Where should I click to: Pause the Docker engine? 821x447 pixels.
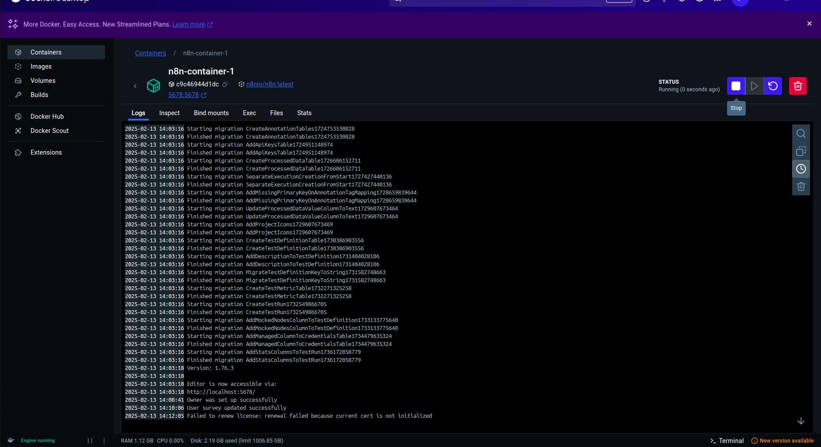tap(90, 441)
